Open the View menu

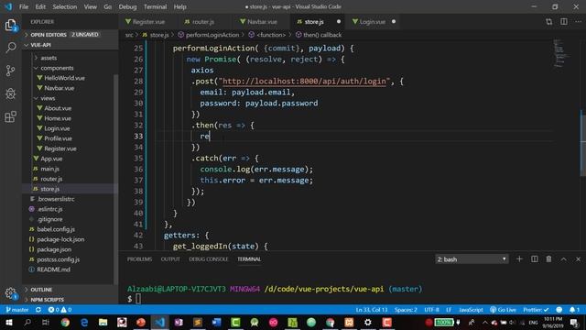click(90, 6)
